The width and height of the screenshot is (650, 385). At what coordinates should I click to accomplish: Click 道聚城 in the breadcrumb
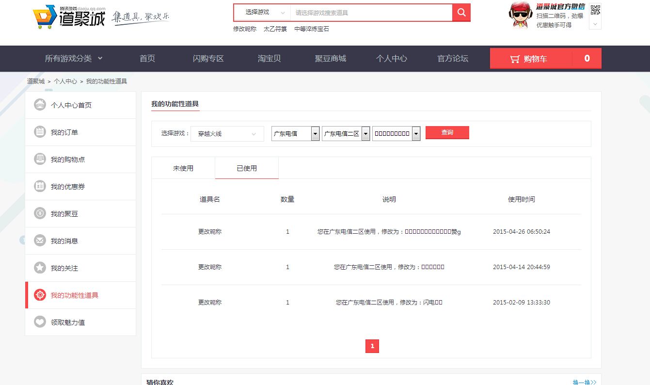point(36,81)
